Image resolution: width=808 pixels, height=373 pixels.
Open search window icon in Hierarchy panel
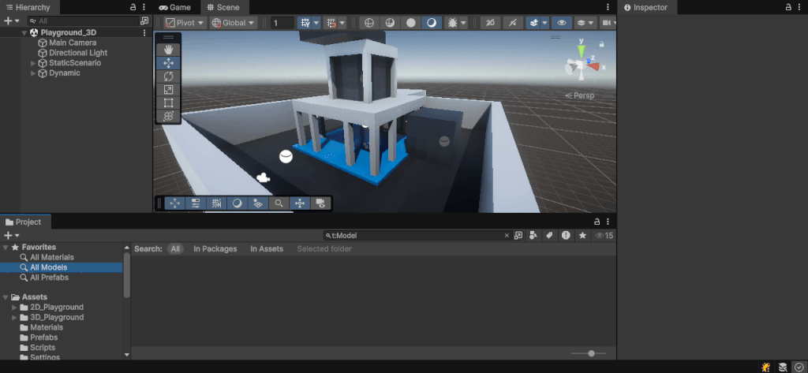point(145,21)
